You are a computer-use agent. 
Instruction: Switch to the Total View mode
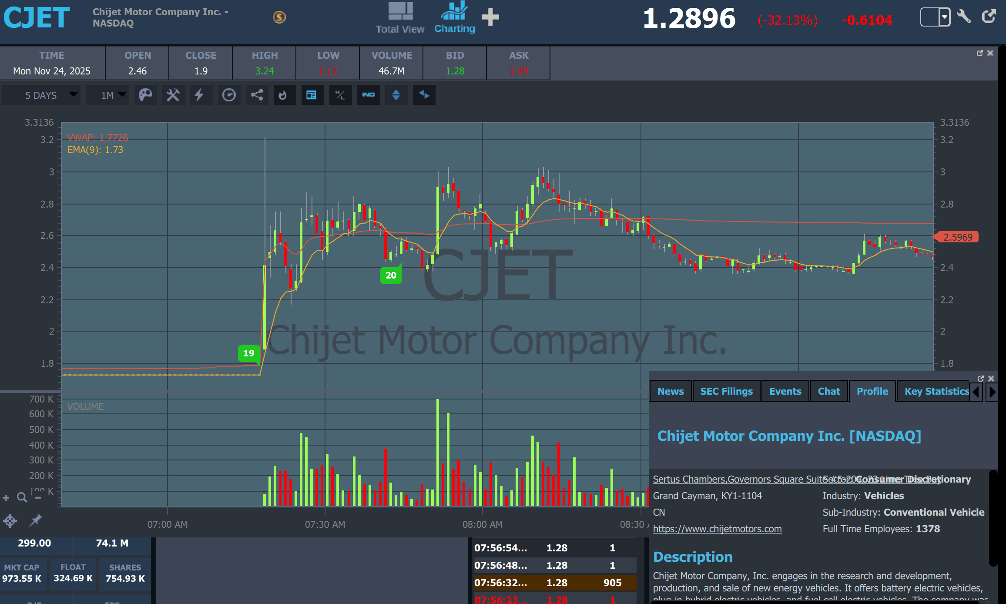coord(400,18)
